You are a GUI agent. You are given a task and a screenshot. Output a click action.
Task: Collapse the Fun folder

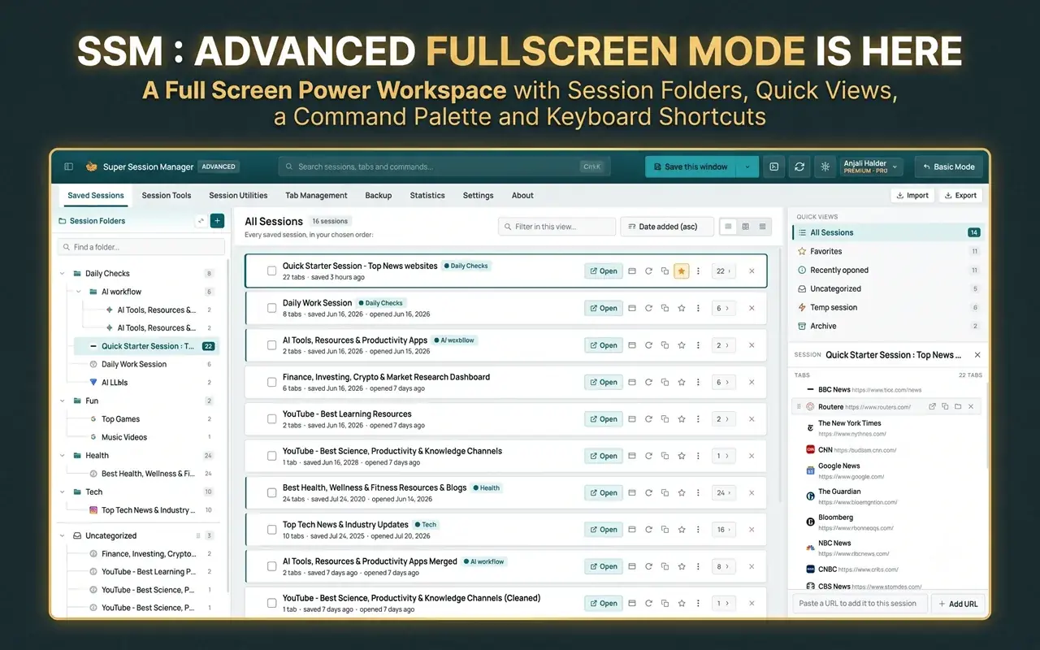[x=63, y=401]
